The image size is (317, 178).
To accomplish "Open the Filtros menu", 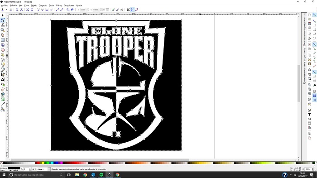I will 59,5.
